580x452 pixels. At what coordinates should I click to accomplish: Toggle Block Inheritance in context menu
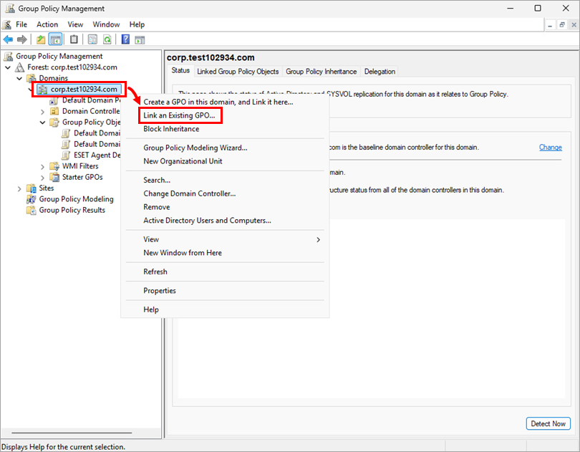coord(171,129)
